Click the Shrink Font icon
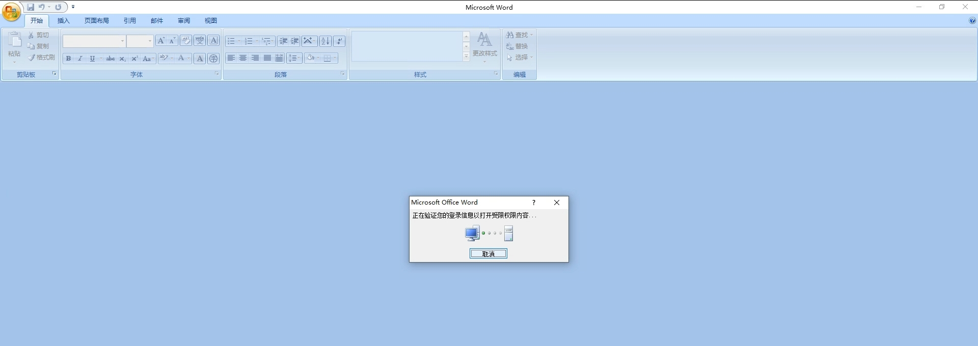 172,41
